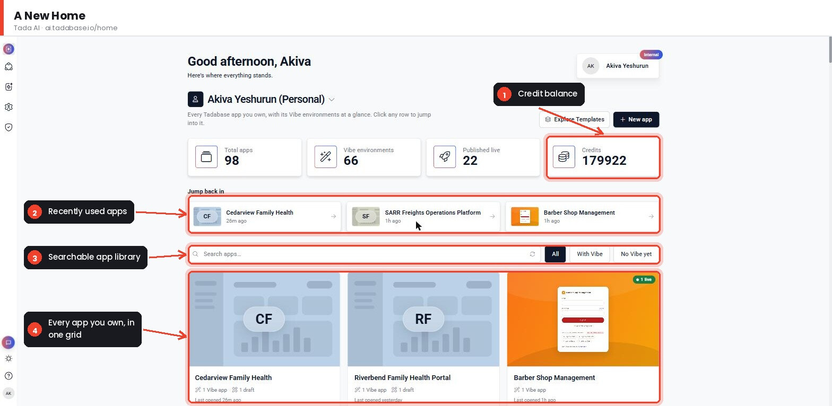
Task: Select the No Vibe yet filter
Action: click(x=636, y=254)
